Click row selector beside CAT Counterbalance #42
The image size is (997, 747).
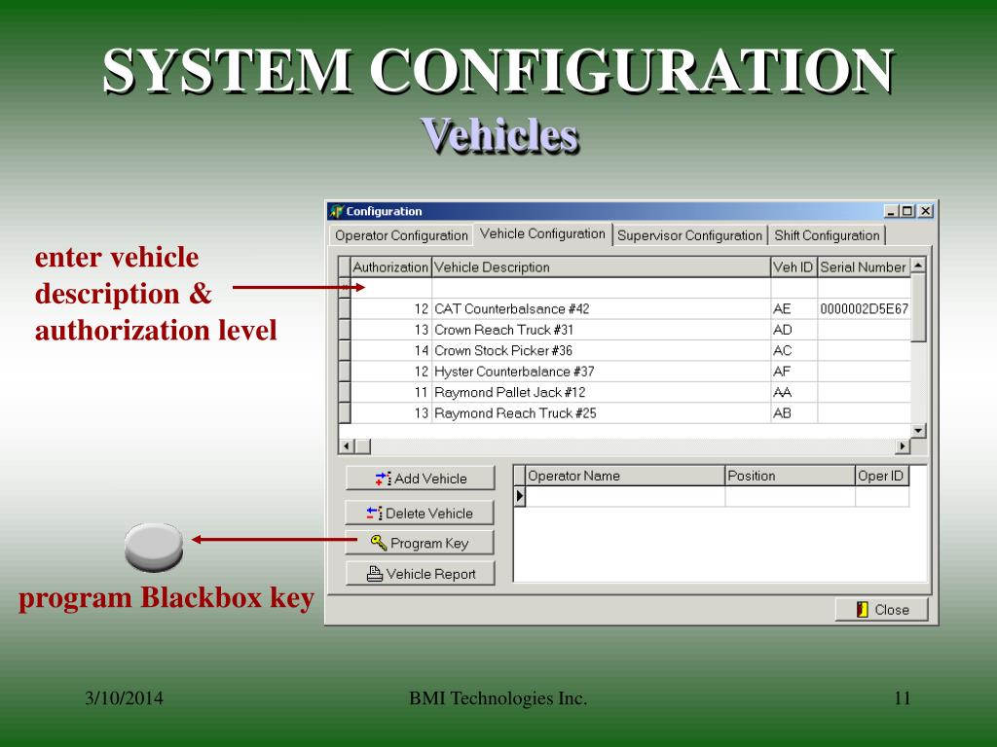[344, 308]
